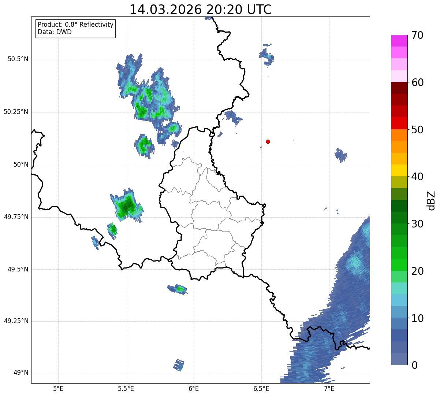Click the 0 value on colorbar
Viewport: 440px width, 396px height.
tap(414, 365)
